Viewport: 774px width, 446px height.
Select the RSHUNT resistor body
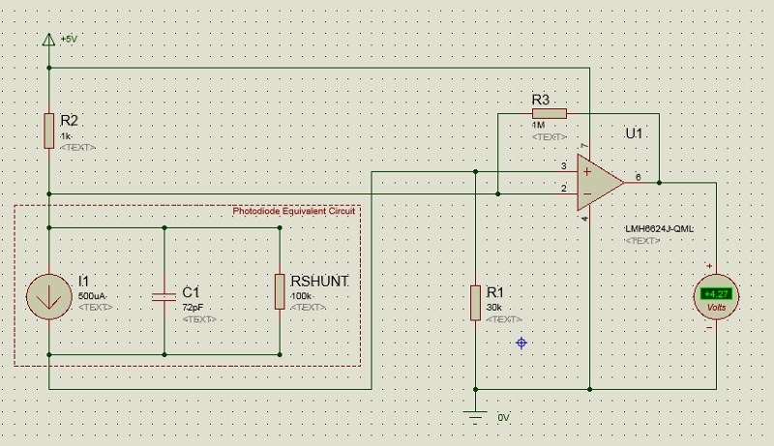280,291
